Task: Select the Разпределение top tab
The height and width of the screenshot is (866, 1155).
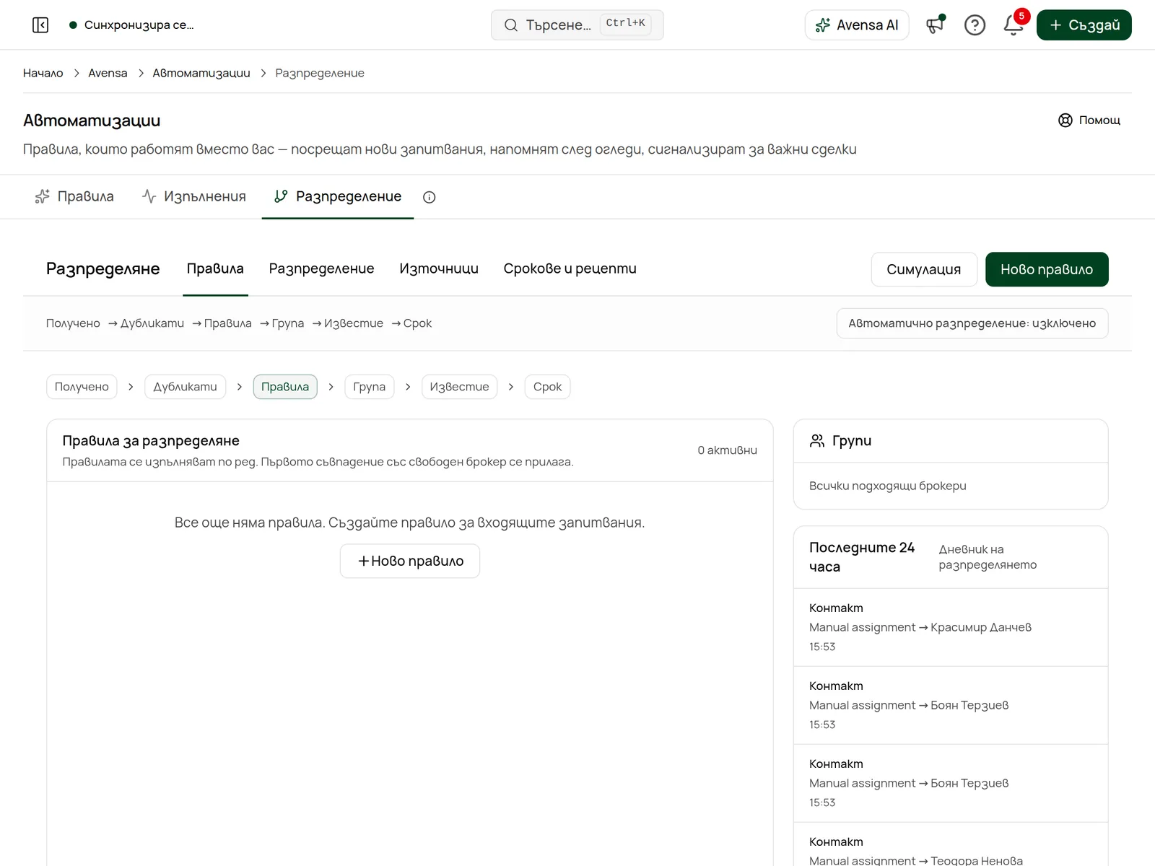Action: pos(338,196)
